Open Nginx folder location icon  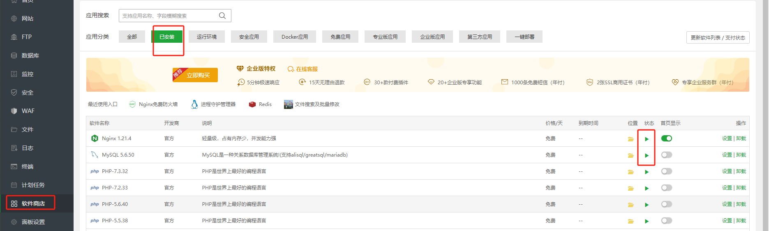point(630,139)
